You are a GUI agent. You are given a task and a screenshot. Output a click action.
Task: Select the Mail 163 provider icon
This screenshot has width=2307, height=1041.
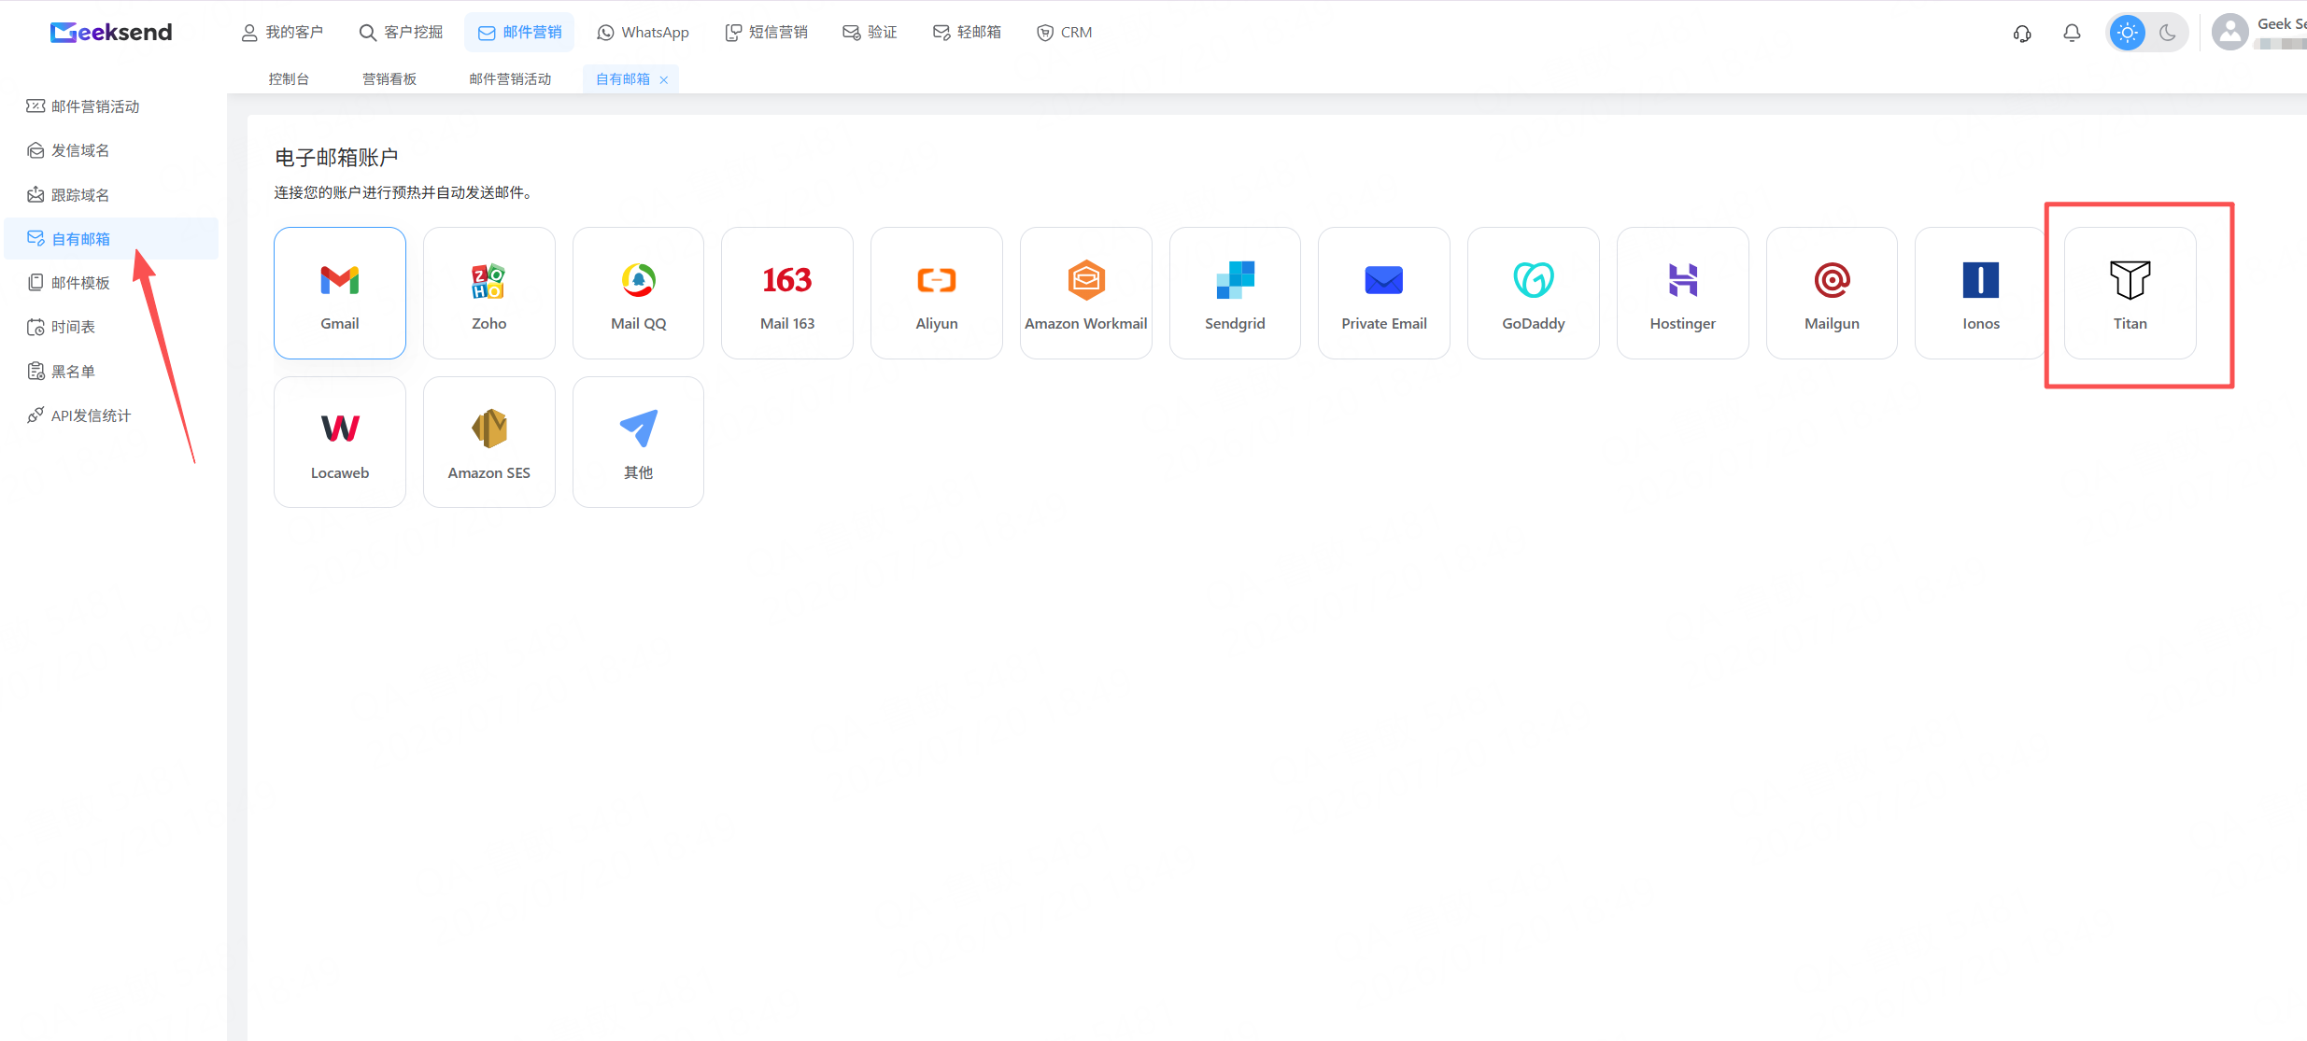787,280
